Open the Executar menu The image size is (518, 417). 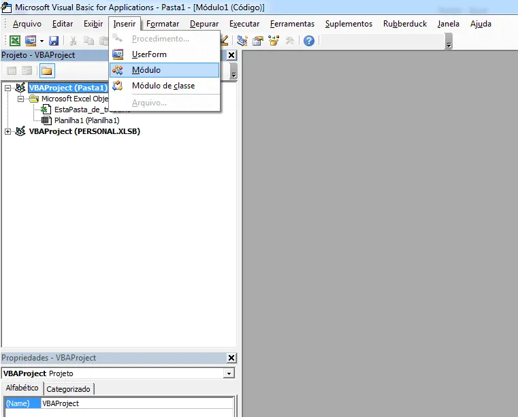pyautogui.click(x=244, y=24)
